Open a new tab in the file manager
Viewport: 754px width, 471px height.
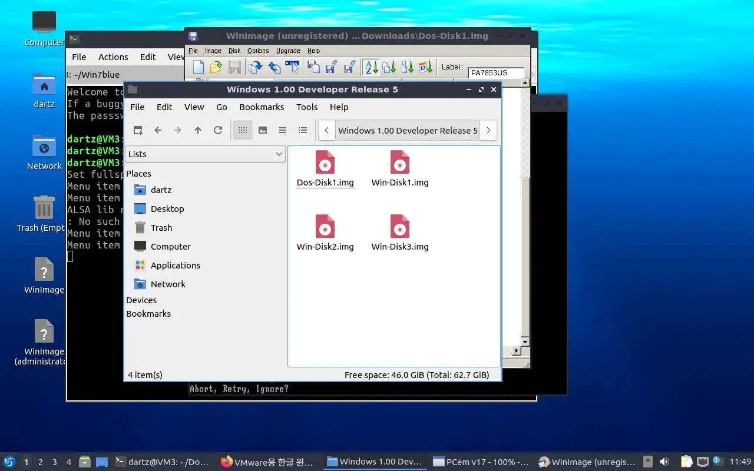pos(138,130)
